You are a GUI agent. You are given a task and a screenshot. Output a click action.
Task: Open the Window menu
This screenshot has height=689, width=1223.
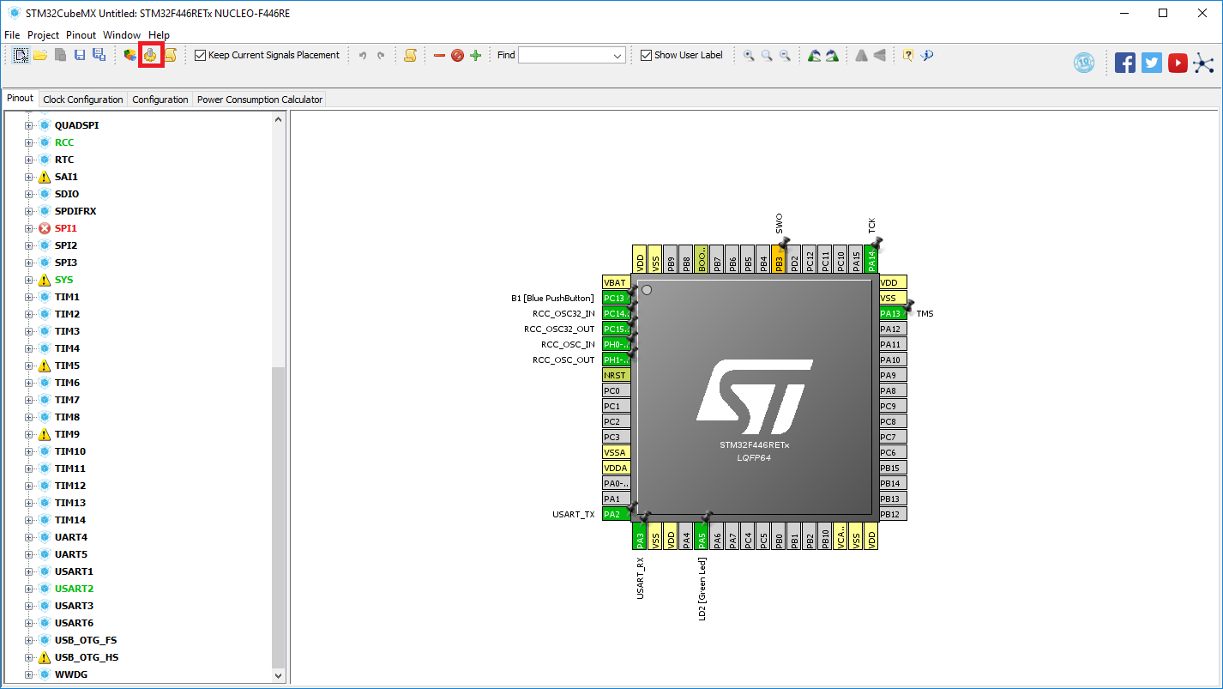click(x=122, y=35)
